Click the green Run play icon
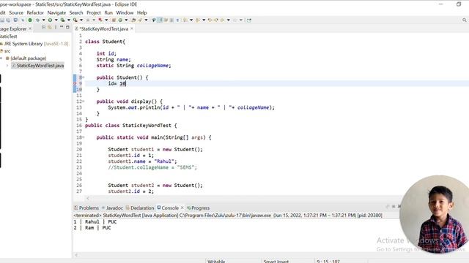 coord(50,20)
